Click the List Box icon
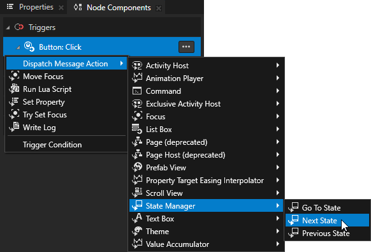Image resolution: width=371 pixels, height=252 pixels. pos(137,130)
